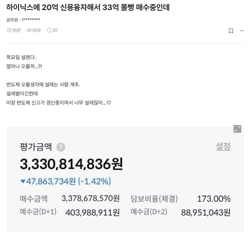
Task: Open the three-dot more options menu
Action: pos(242,31)
